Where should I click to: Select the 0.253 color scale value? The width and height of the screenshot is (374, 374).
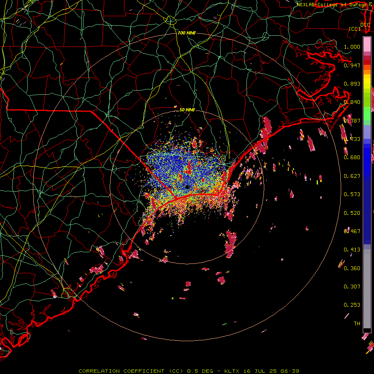tap(352, 305)
